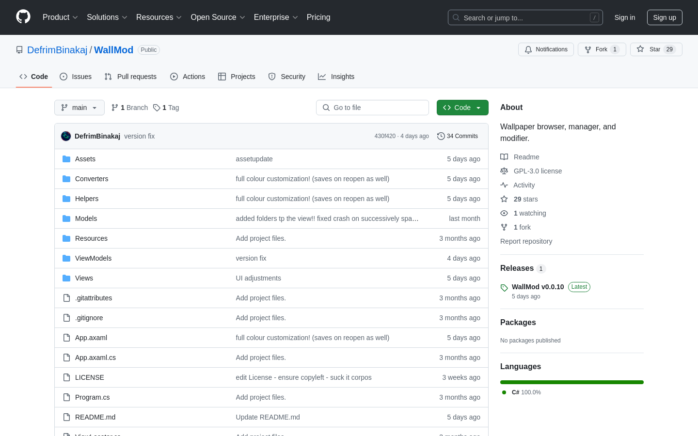Click the scale icon beside GPL-3.0 license
The width and height of the screenshot is (698, 436).
pos(504,171)
